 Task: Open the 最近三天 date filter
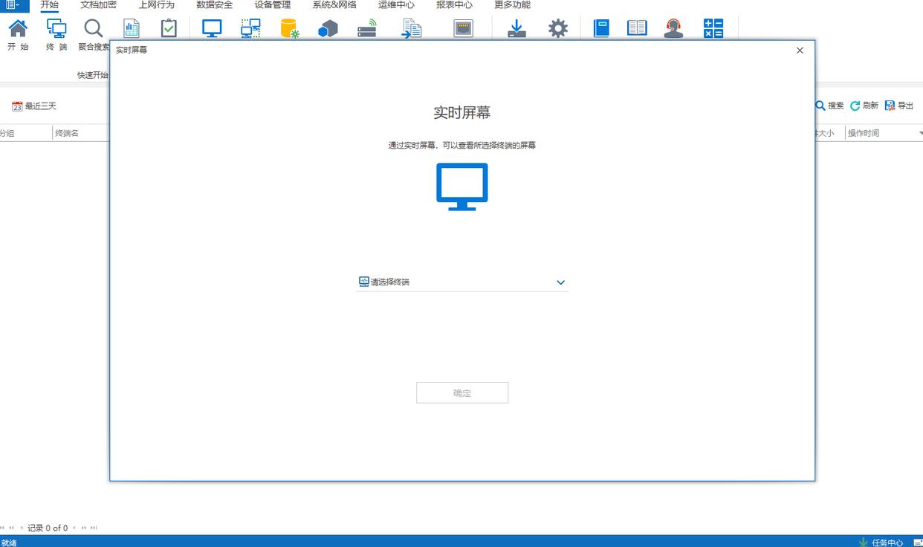point(34,106)
